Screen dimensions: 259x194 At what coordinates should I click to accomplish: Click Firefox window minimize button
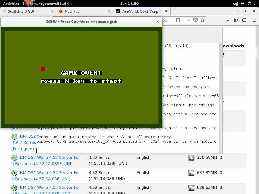pos(237,11)
